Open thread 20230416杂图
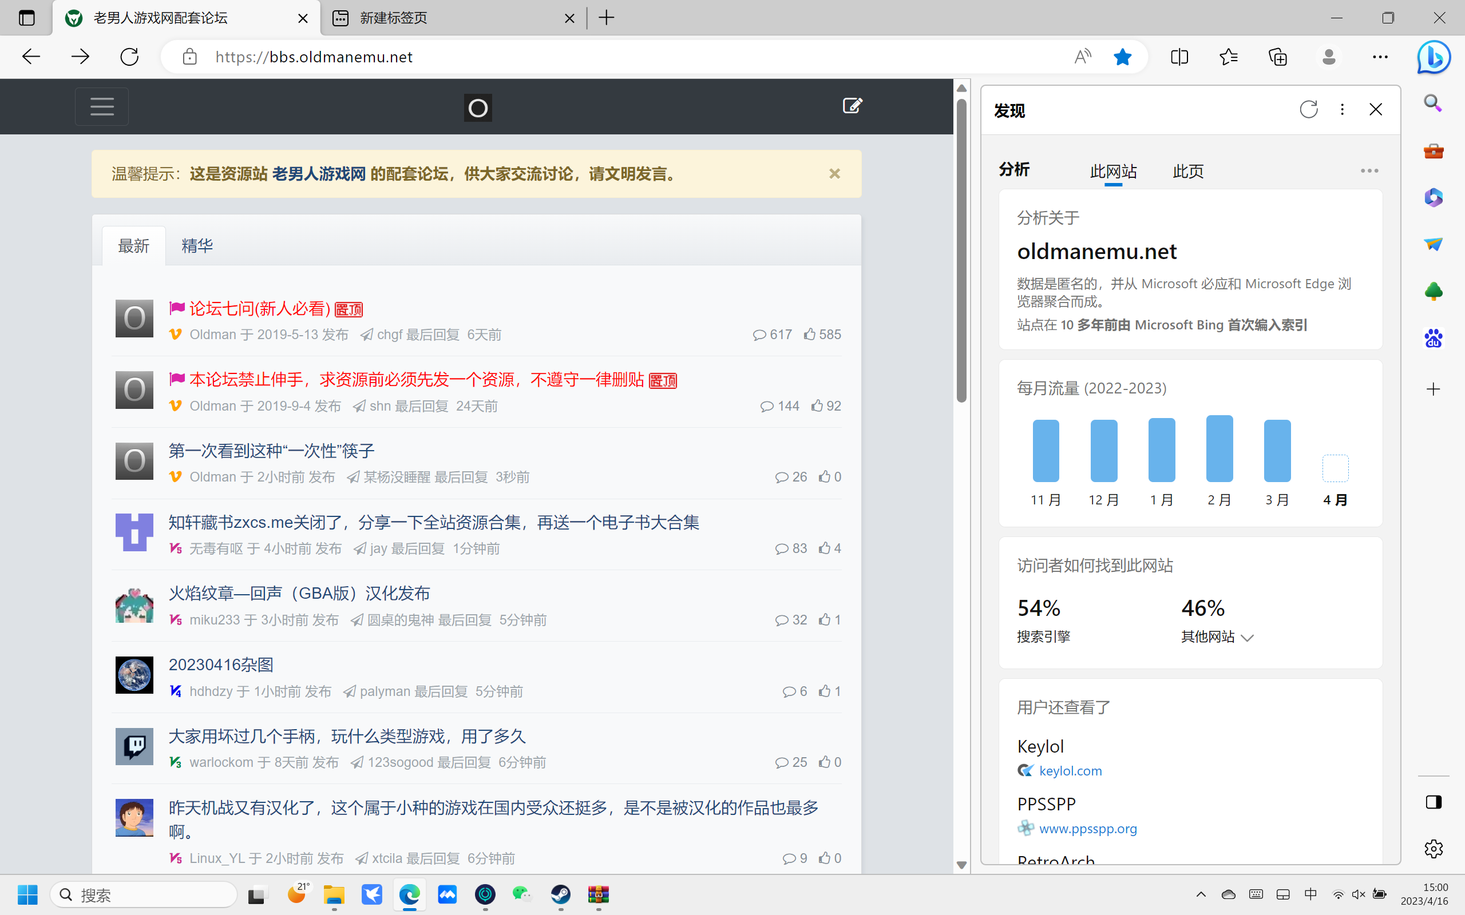 [221, 665]
